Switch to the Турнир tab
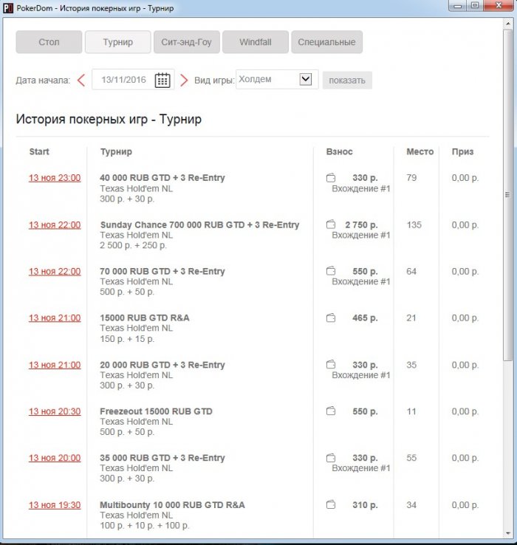The image size is (517, 545). coord(118,42)
